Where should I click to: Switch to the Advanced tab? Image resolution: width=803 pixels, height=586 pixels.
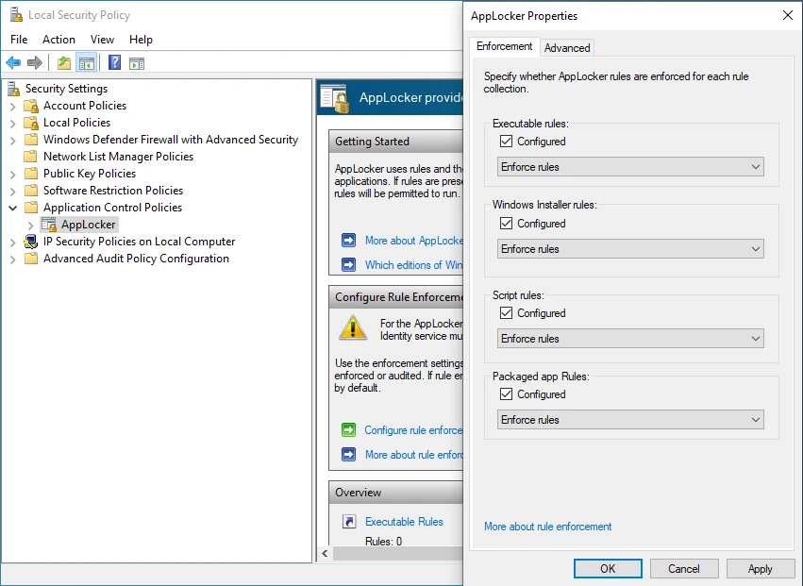pyautogui.click(x=567, y=47)
